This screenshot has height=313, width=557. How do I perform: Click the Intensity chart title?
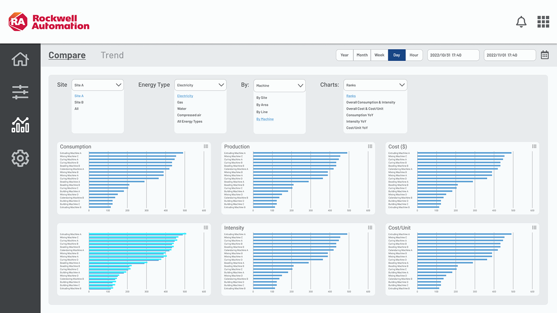234,228
